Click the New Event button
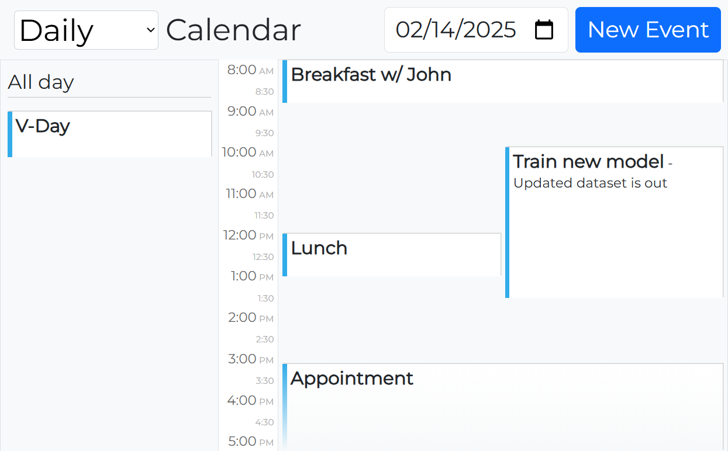The image size is (728, 451). point(648,30)
